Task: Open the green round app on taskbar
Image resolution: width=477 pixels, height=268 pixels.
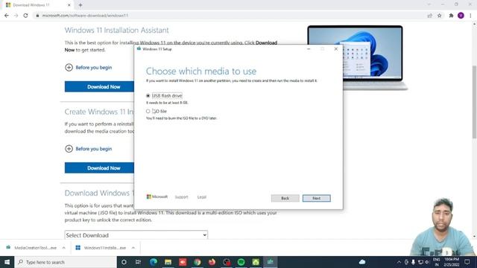Action: (241, 262)
